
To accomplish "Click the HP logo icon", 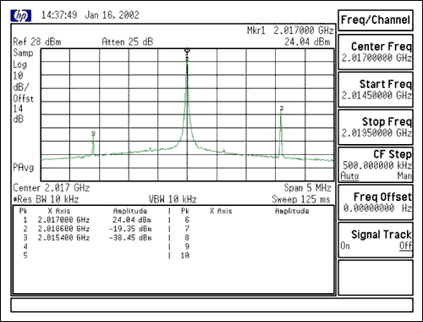I will [x=21, y=16].
